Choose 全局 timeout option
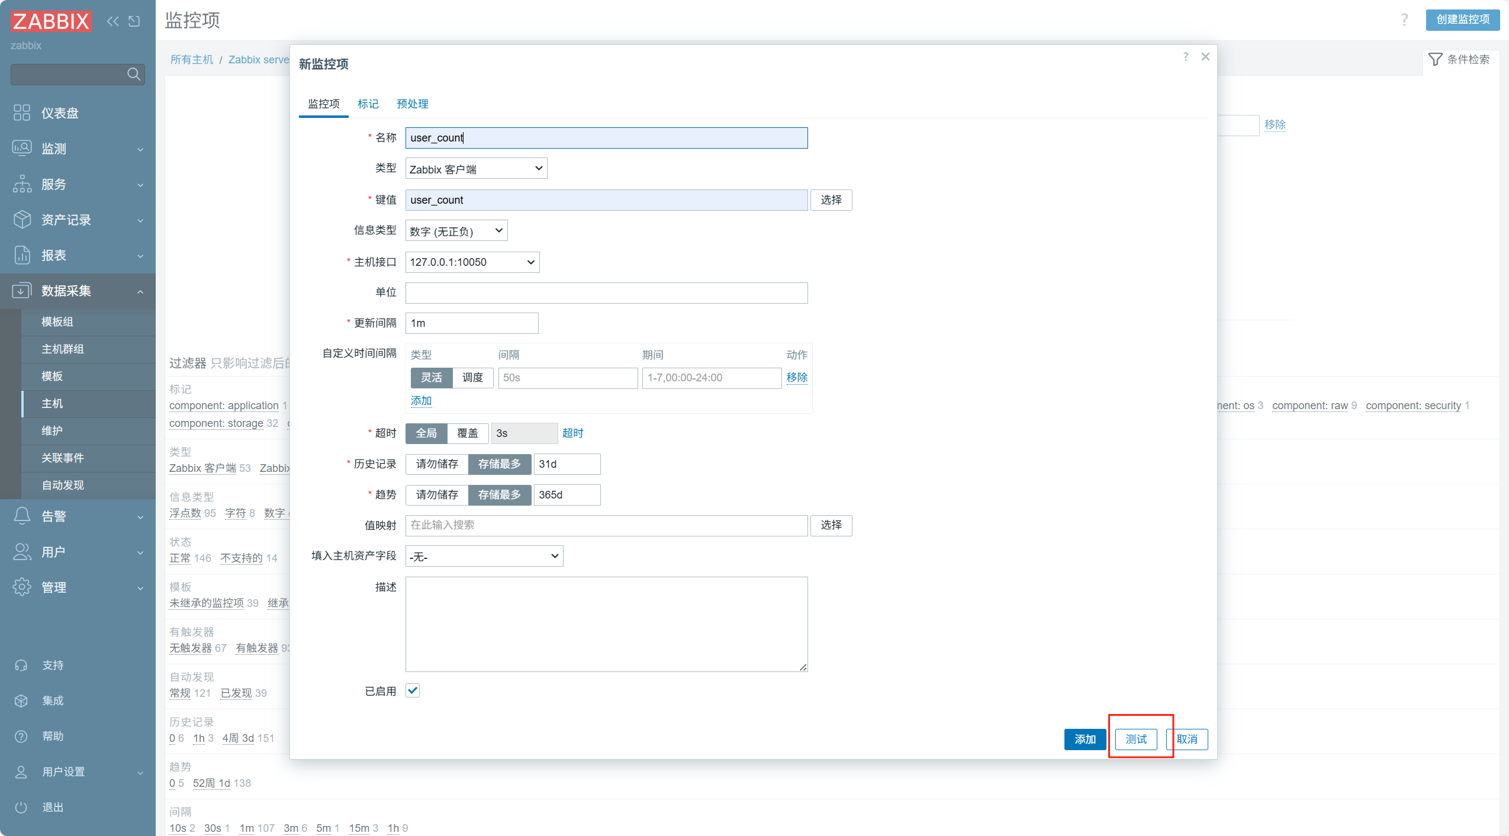This screenshot has width=1509, height=836. (x=426, y=433)
